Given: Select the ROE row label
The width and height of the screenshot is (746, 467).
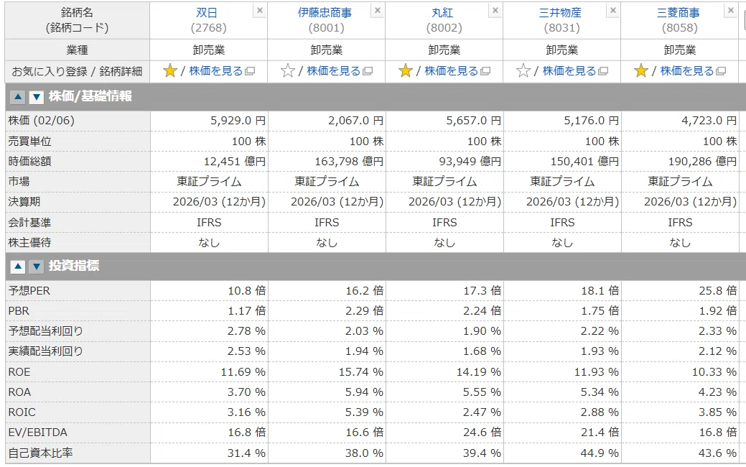Looking at the screenshot, I should (x=19, y=371).
